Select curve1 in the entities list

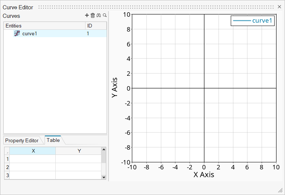30,33
